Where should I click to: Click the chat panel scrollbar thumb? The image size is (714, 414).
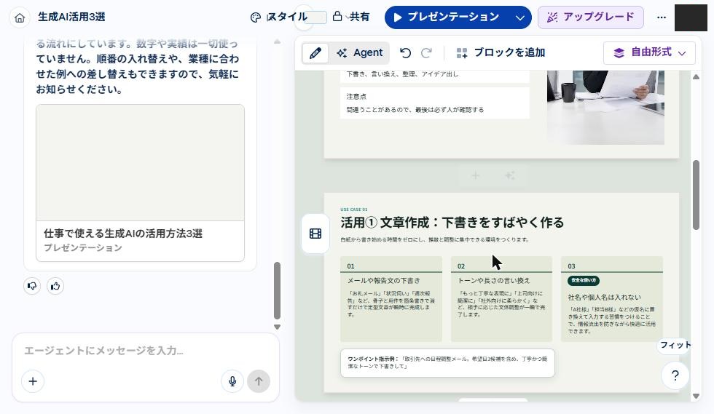pos(277,290)
